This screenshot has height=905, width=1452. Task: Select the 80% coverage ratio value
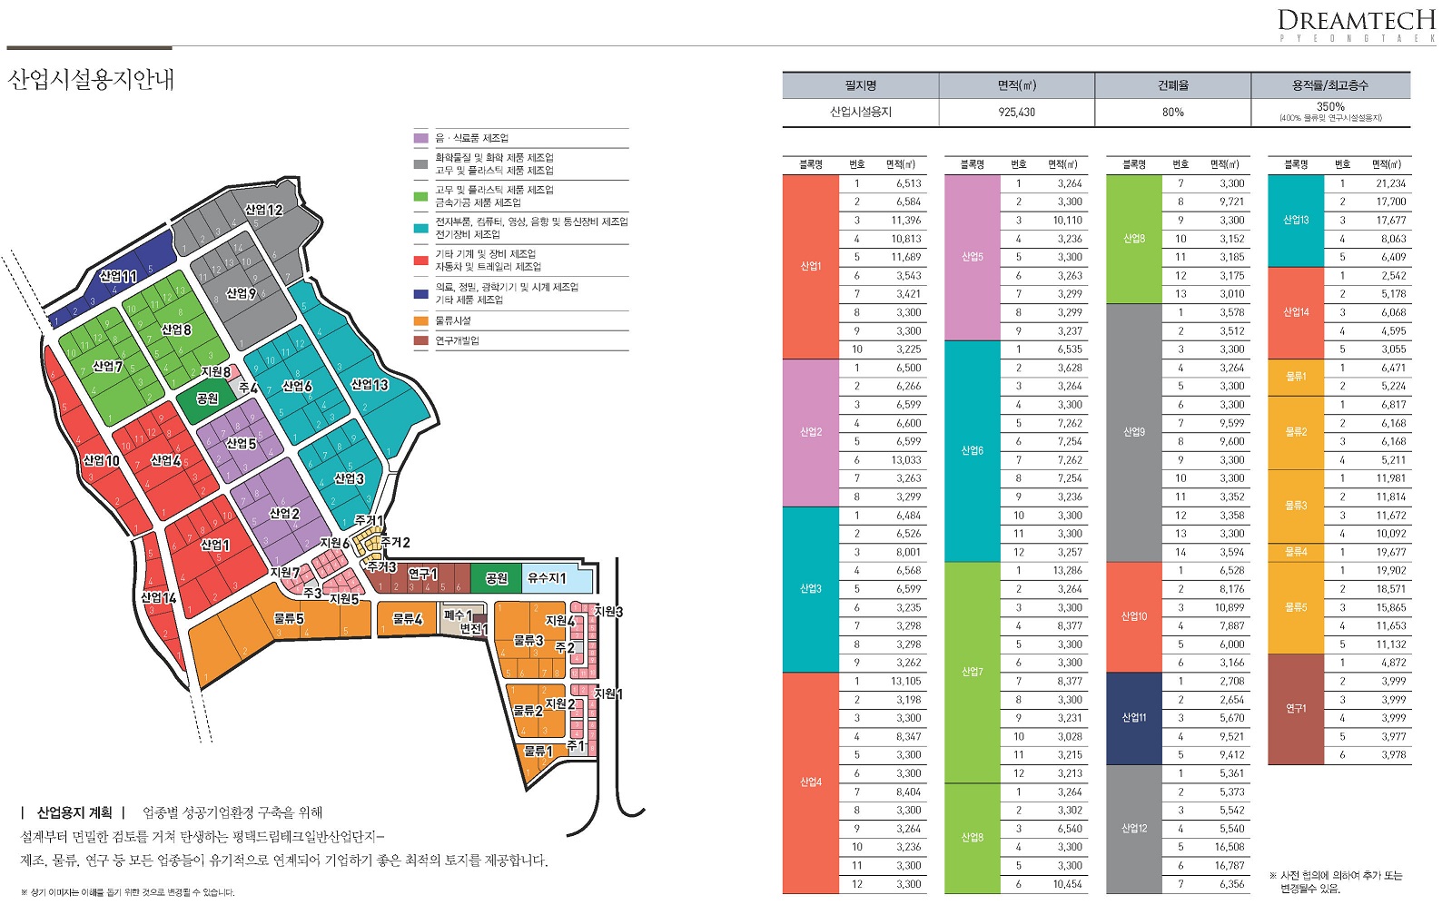click(x=1172, y=113)
